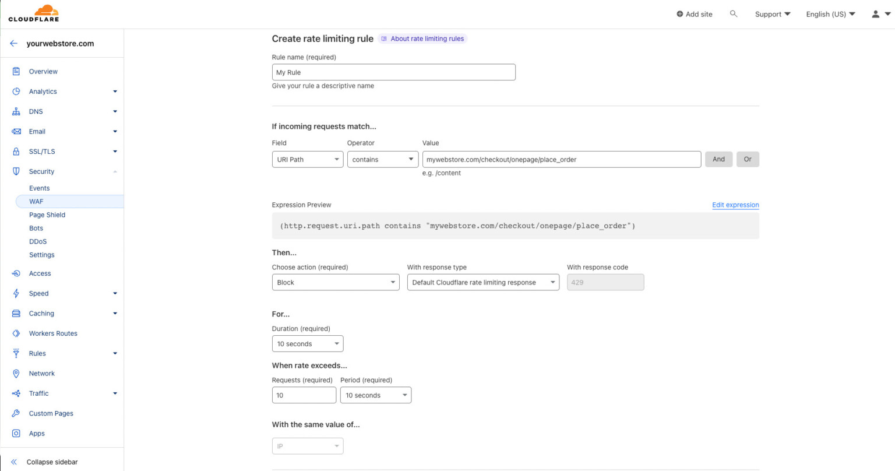The image size is (895, 471).
Task: Select Page Shield under Security
Action: pyautogui.click(x=47, y=215)
